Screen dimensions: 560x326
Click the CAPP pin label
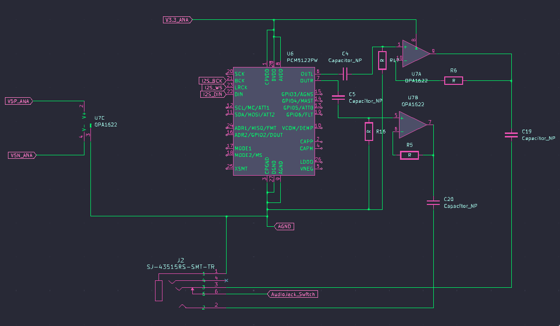[307, 141]
